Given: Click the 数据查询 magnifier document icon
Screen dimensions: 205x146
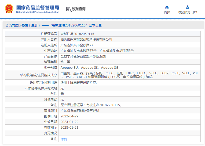Looking at the screenshot, I should tap(69, 9).
